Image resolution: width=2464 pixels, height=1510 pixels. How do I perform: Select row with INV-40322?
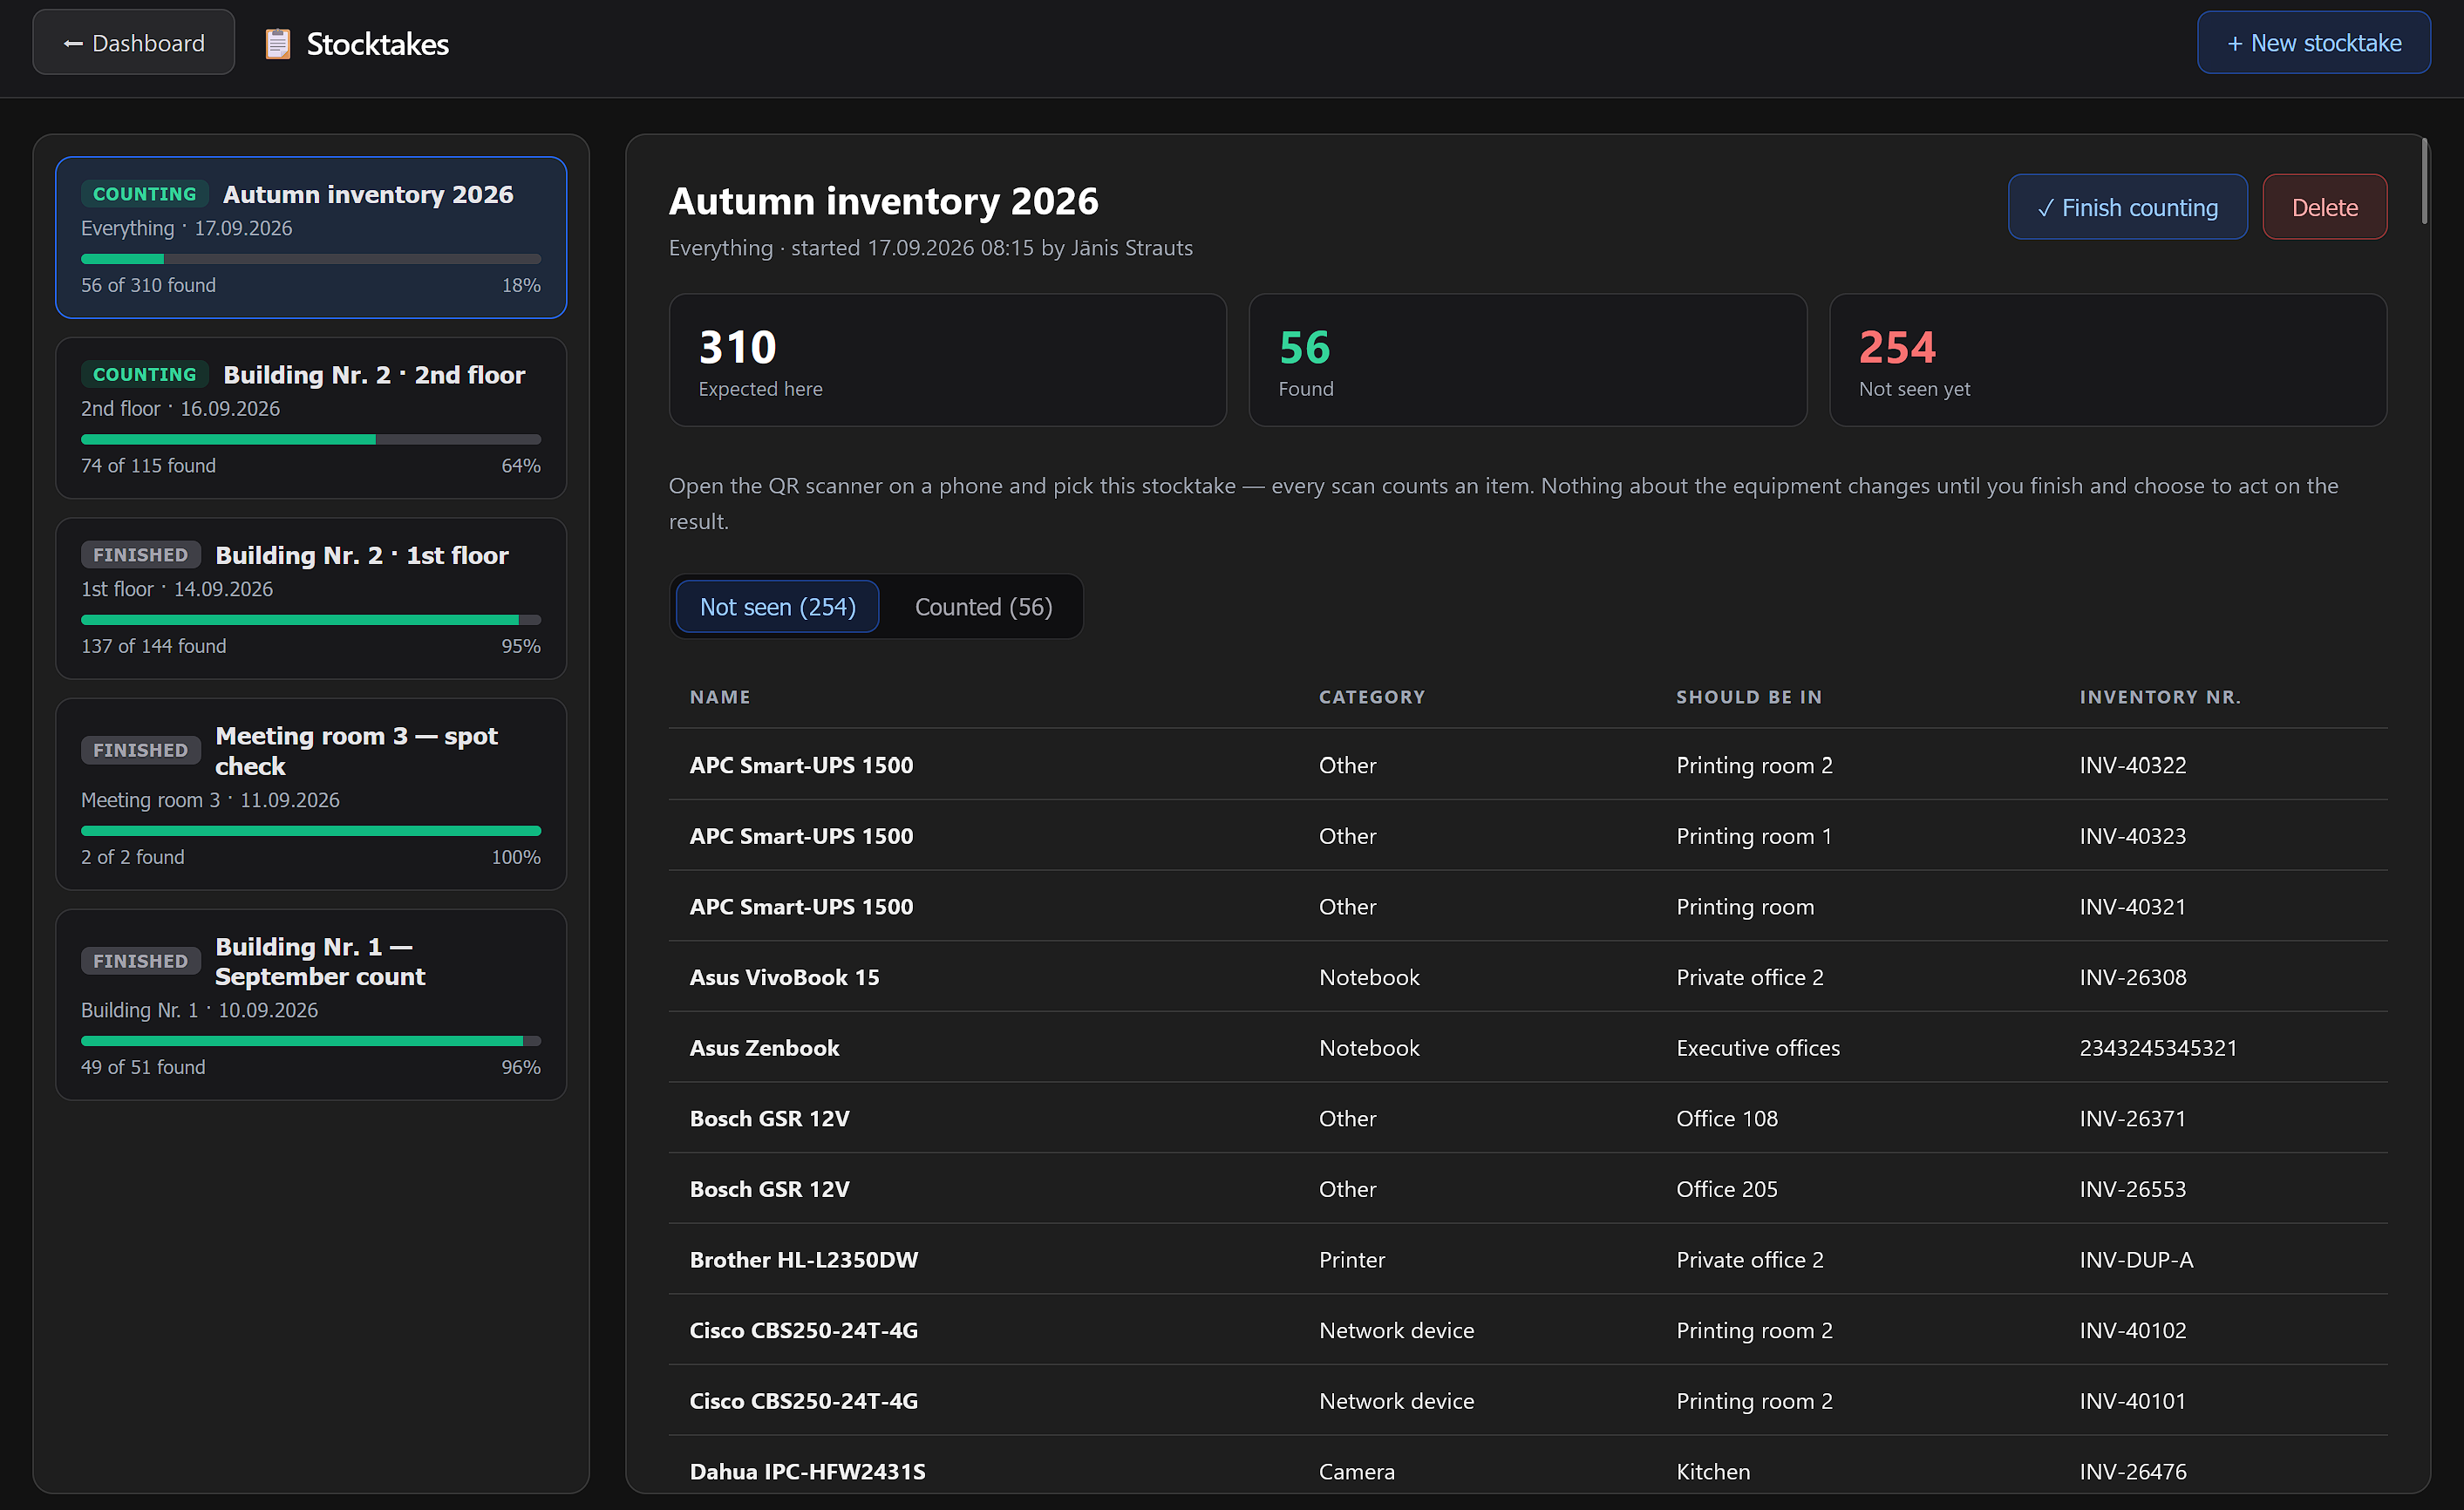click(1528, 765)
